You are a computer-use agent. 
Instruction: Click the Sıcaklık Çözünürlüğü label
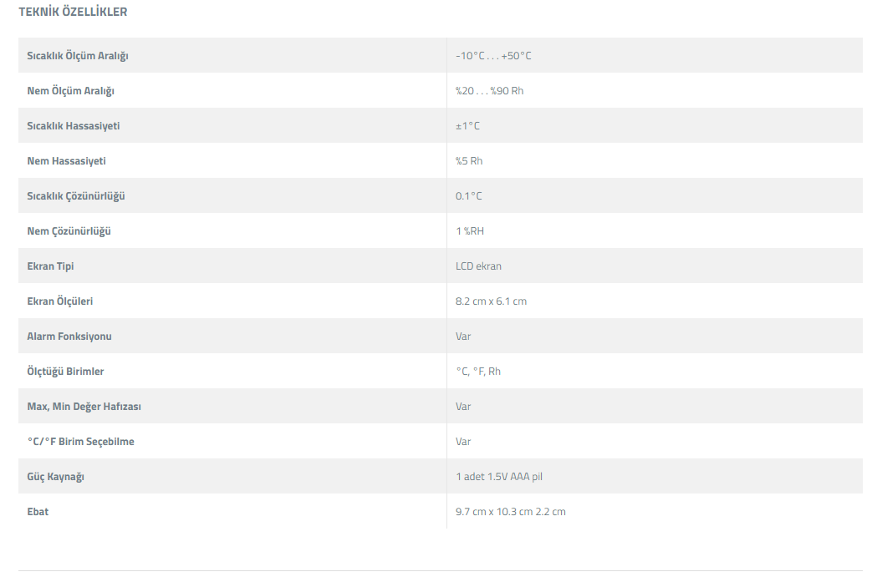coord(76,196)
